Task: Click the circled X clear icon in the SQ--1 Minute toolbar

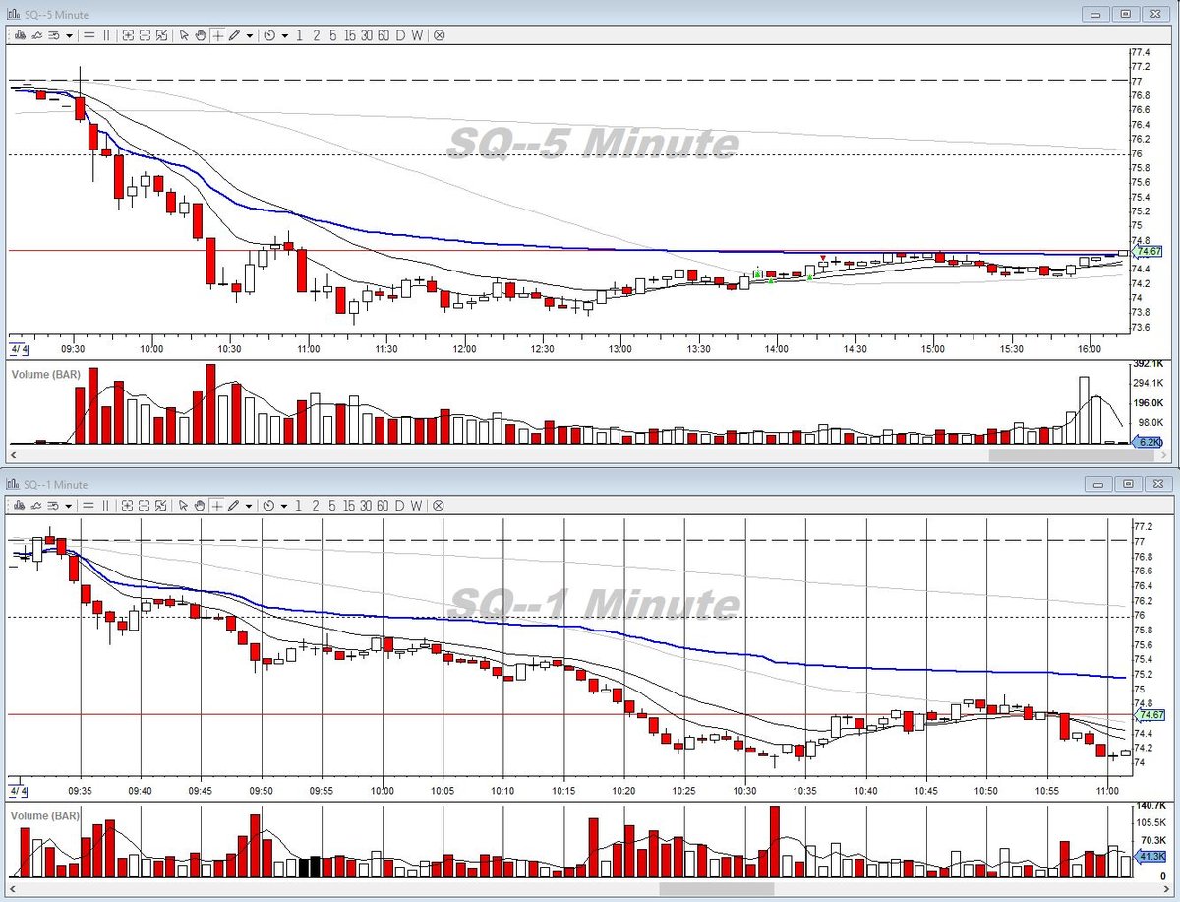Action: tap(439, 506)
